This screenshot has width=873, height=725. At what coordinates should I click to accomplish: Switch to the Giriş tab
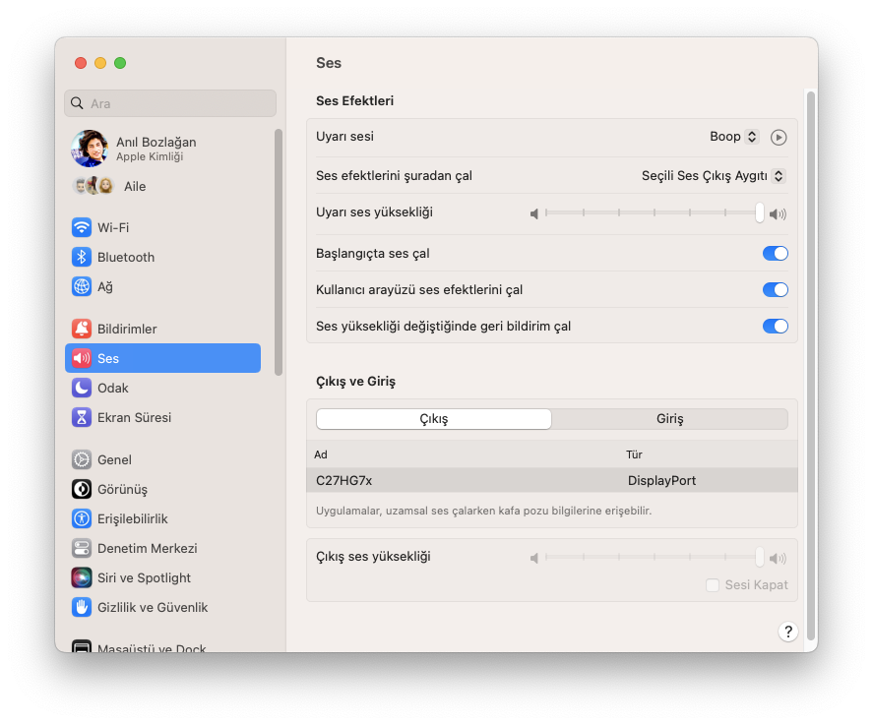coord(669,419)
